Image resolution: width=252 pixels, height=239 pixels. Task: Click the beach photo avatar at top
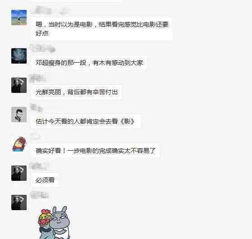pyautogui.click(x=19, y=18)
